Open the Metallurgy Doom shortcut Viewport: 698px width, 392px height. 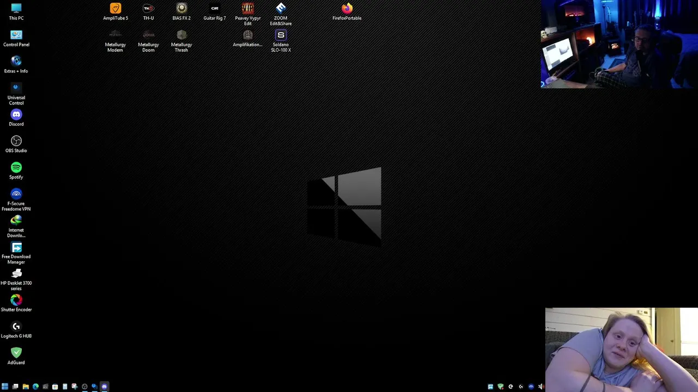coord(148,41)
